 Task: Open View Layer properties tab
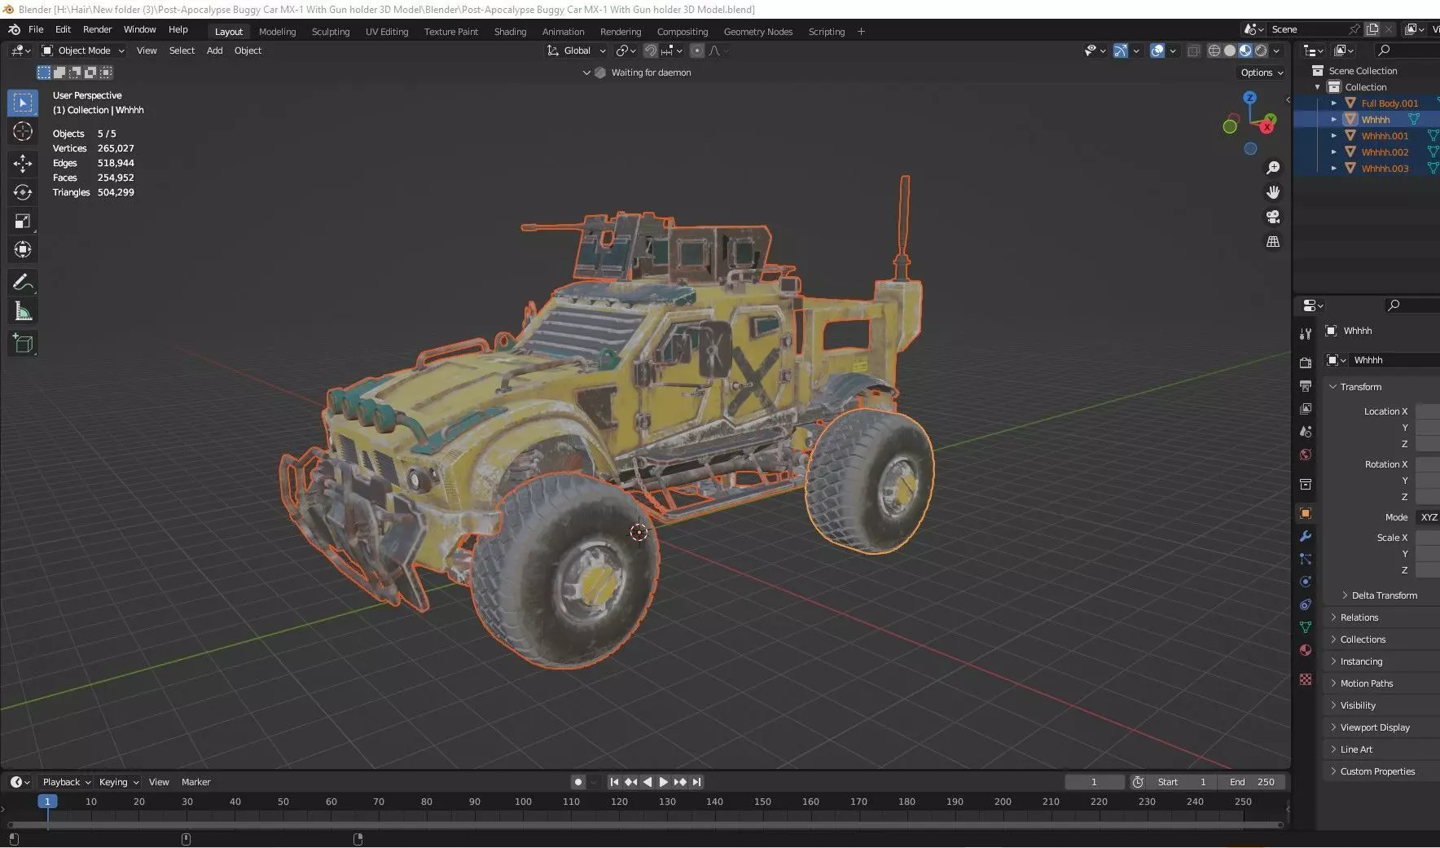pyautogui.click(x=1306, y=408)
